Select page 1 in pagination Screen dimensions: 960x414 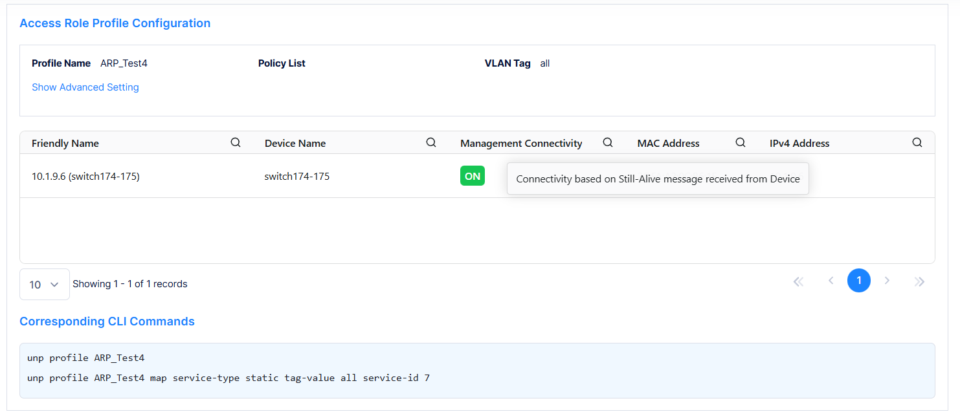click(859, 281)
